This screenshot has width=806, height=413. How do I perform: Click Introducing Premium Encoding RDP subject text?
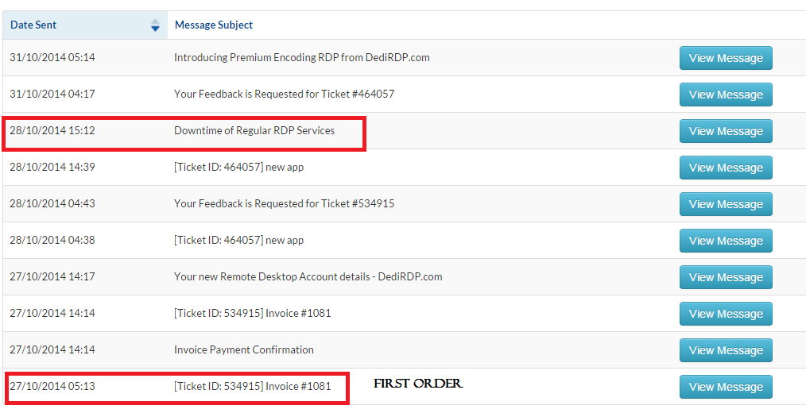(302, 57)
